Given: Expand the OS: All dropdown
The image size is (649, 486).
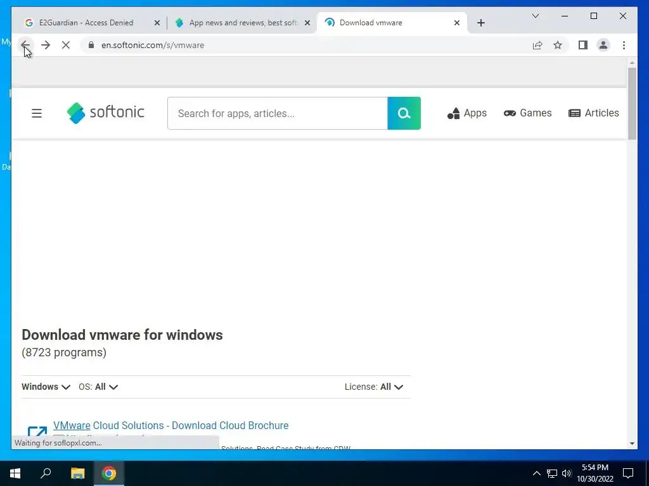Looking at the screenshot, I should (98, 387).
